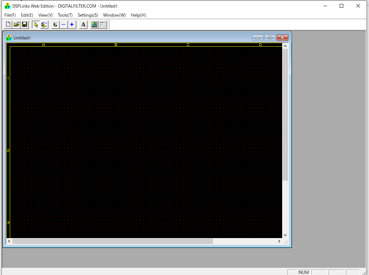Click the vertical scrollbar down arrow
This screenshot has width=369, height=275.
click(x=285, y=235)
